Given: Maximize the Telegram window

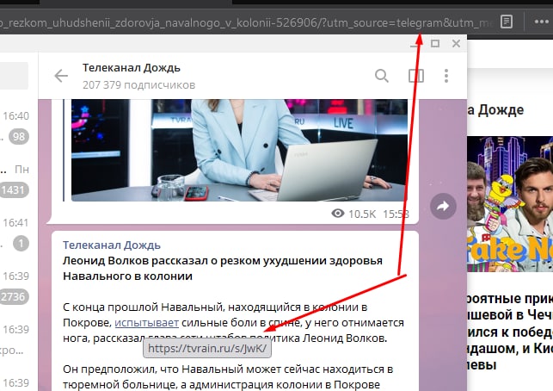Looking at the screenshot, I should 435,43.
